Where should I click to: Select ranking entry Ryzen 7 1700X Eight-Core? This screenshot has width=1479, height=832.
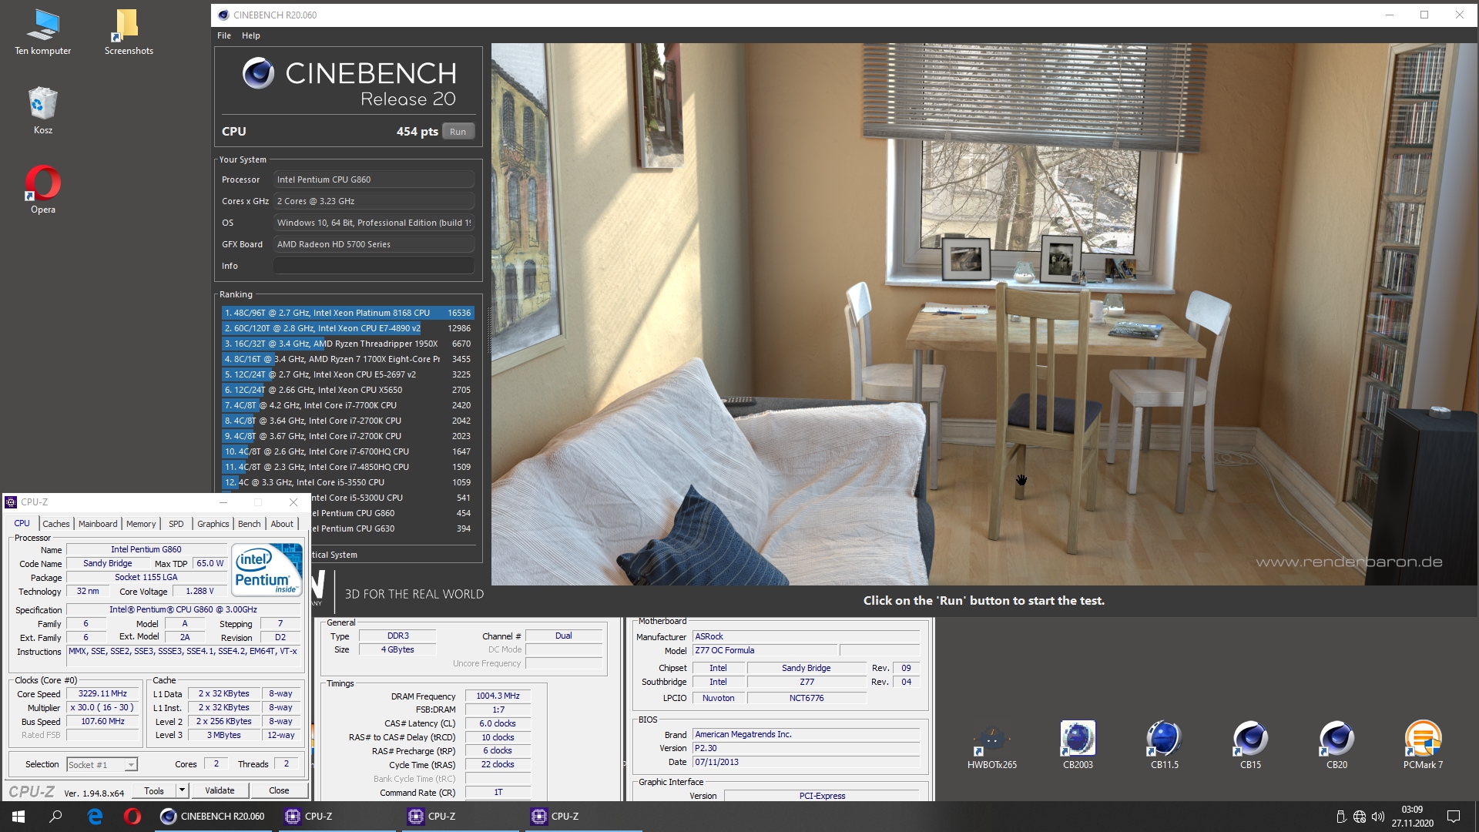tap(347, 359)
